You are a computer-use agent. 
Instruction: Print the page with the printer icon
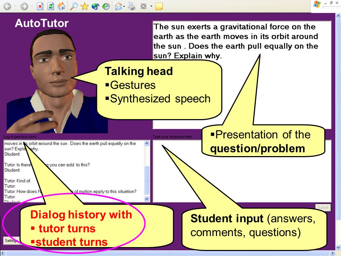pos(131,6)
